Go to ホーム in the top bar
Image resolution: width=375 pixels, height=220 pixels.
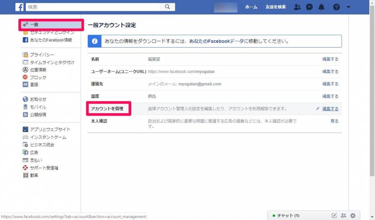[251, 7]
